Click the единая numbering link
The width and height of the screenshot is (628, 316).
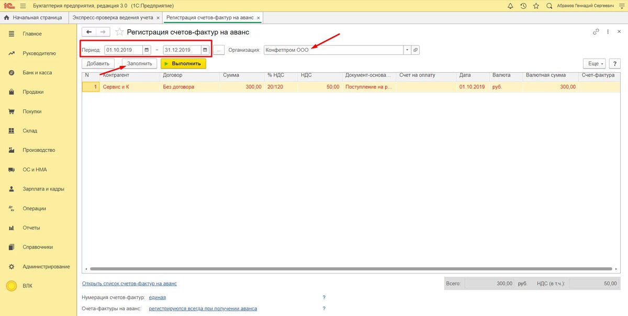[157, 297]
